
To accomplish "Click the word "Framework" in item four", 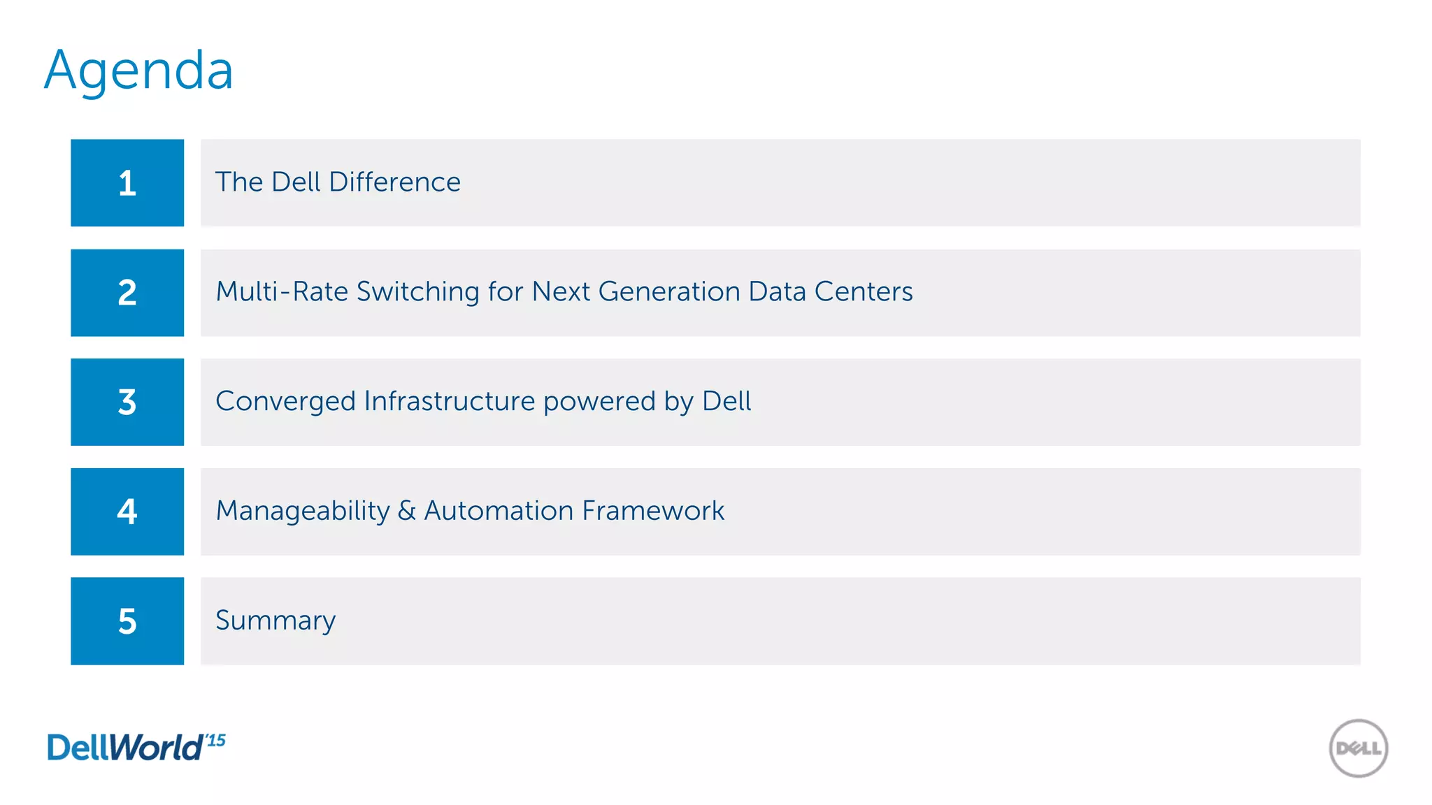I will click(x=653, y=511).
